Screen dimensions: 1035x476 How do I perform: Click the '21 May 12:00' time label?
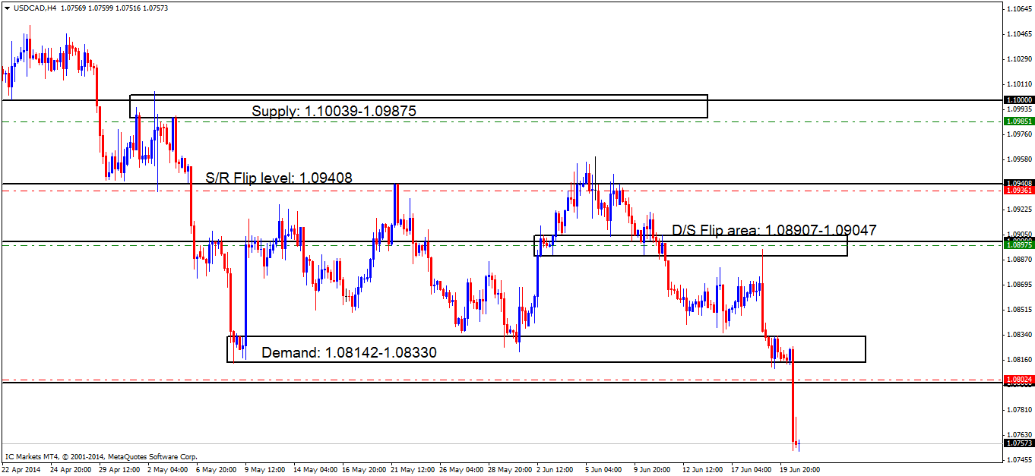(x=412, y=470)
